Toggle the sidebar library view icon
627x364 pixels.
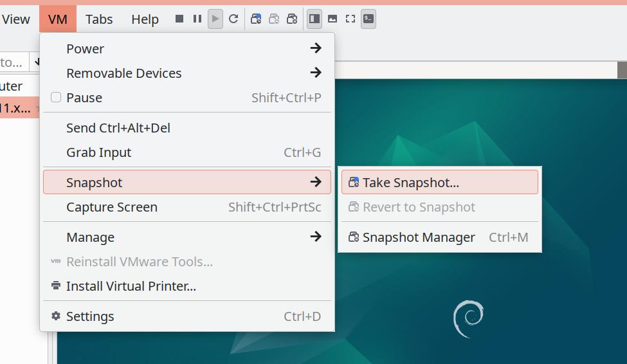pos(314,19)
